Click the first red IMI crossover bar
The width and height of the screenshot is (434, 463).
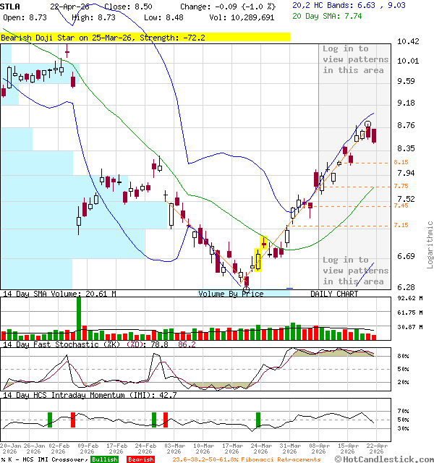(x=72, y=420)
